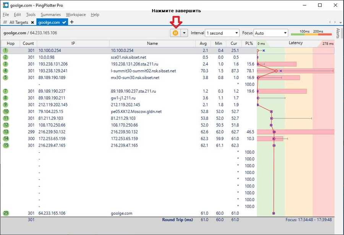Click name l-summit30-summit02.nsk.sibset.net
The height and width of the screenshot is (235, 344).
point(143,71)
